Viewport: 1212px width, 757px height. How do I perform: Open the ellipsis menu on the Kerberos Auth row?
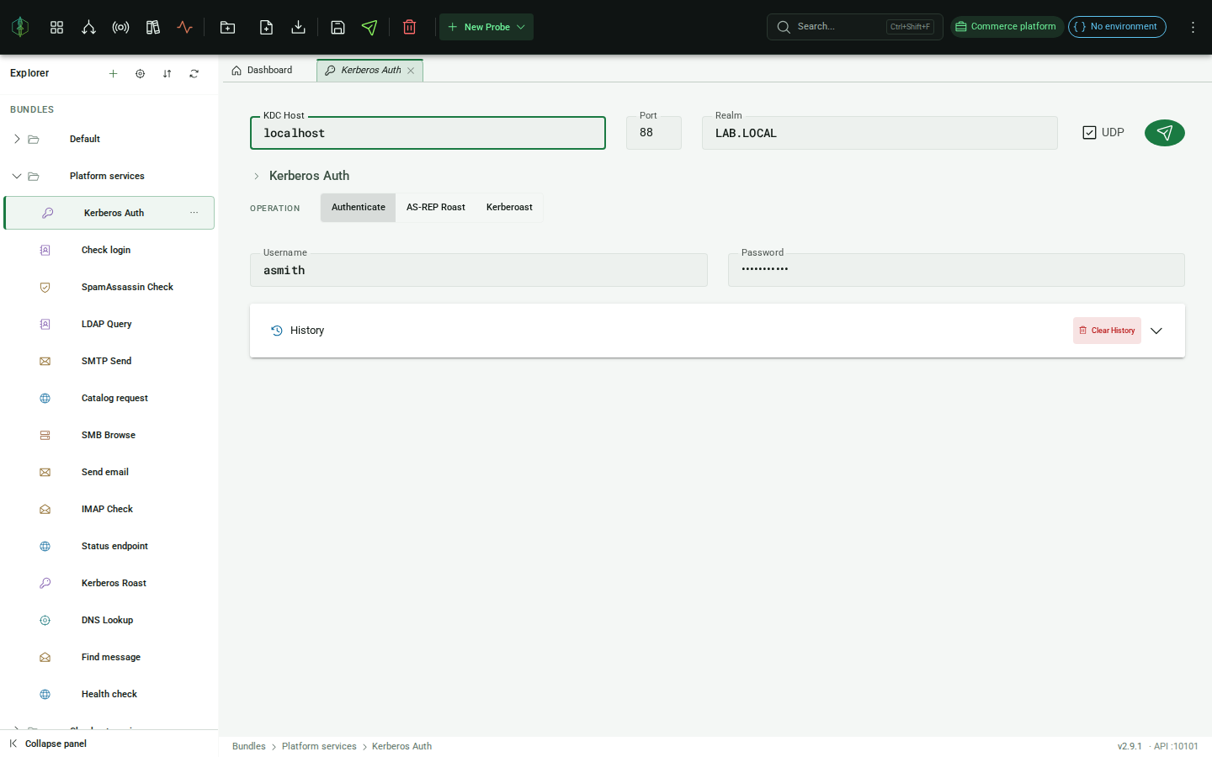pos(194,213)
